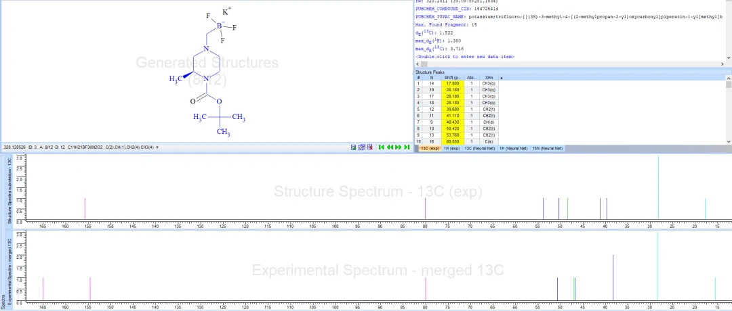Show 15N (Neural Net) tab
This screenshot has width=732, height=311.
pyautogui.click(x=548, y=149)
